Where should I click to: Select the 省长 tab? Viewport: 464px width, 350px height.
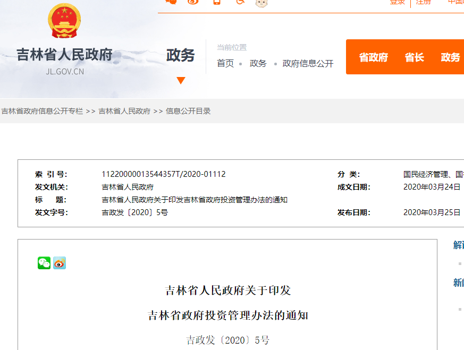(x=414, y=57)
